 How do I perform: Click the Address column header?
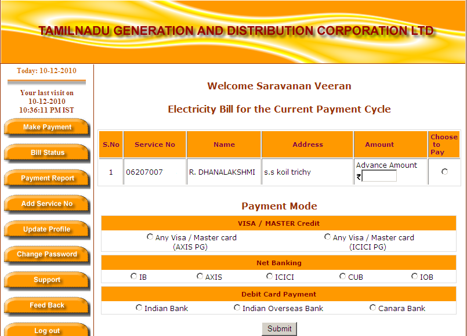(307, 144)
